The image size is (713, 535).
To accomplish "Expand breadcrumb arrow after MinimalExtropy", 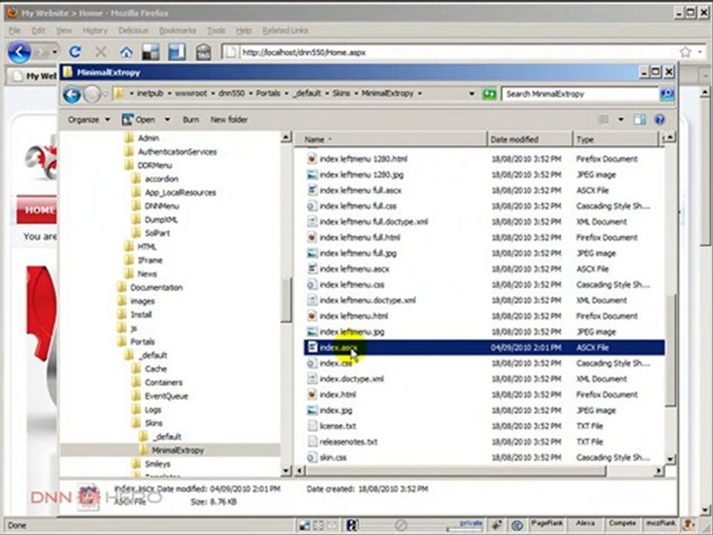I will (x=419, y=94).
